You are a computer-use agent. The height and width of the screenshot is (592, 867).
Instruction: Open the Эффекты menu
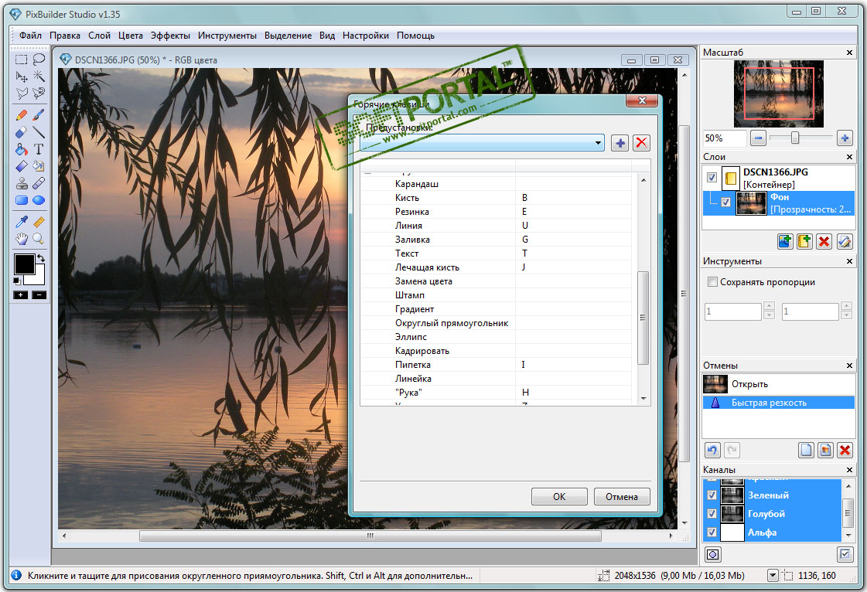click(x=170, y=36)
